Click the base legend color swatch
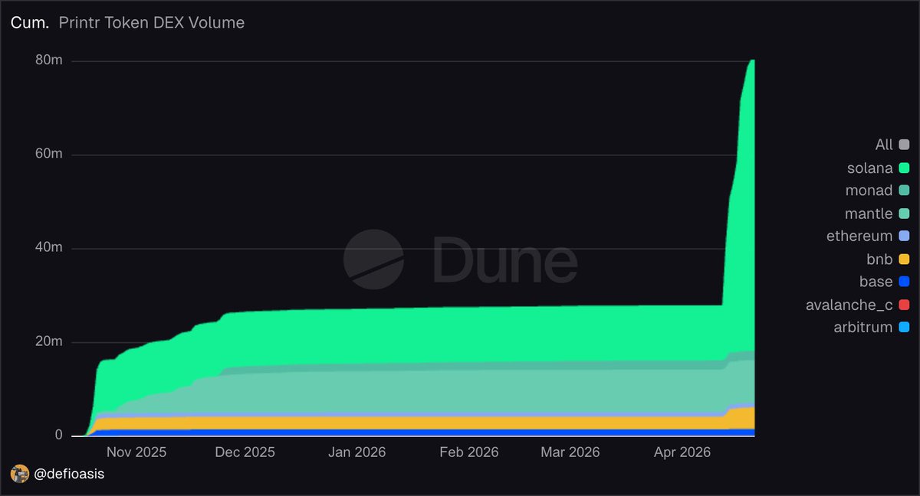The image size is (920, 496). 905,282
